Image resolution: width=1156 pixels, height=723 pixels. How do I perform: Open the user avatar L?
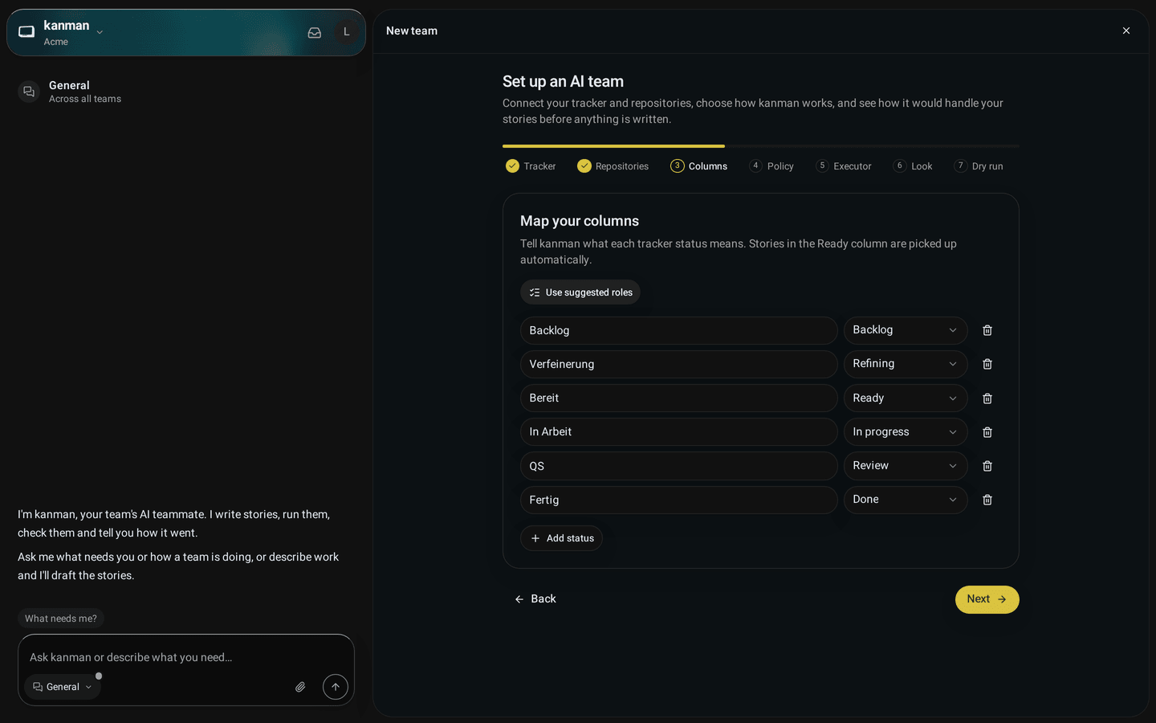347,32
